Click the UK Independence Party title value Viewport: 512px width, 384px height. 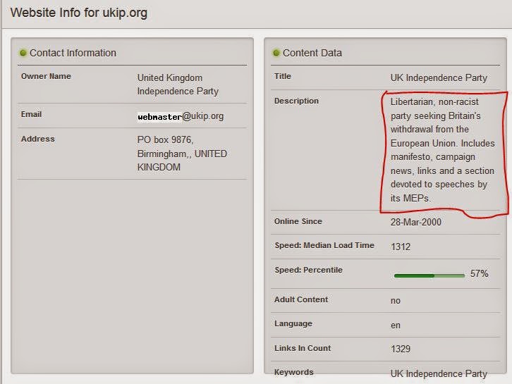tap(439, 78)
